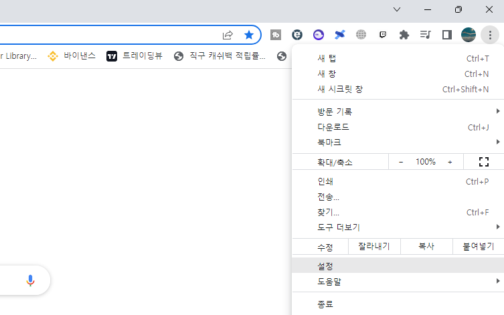
Task: Open 설정 from the menu
Action: point(398,266)
